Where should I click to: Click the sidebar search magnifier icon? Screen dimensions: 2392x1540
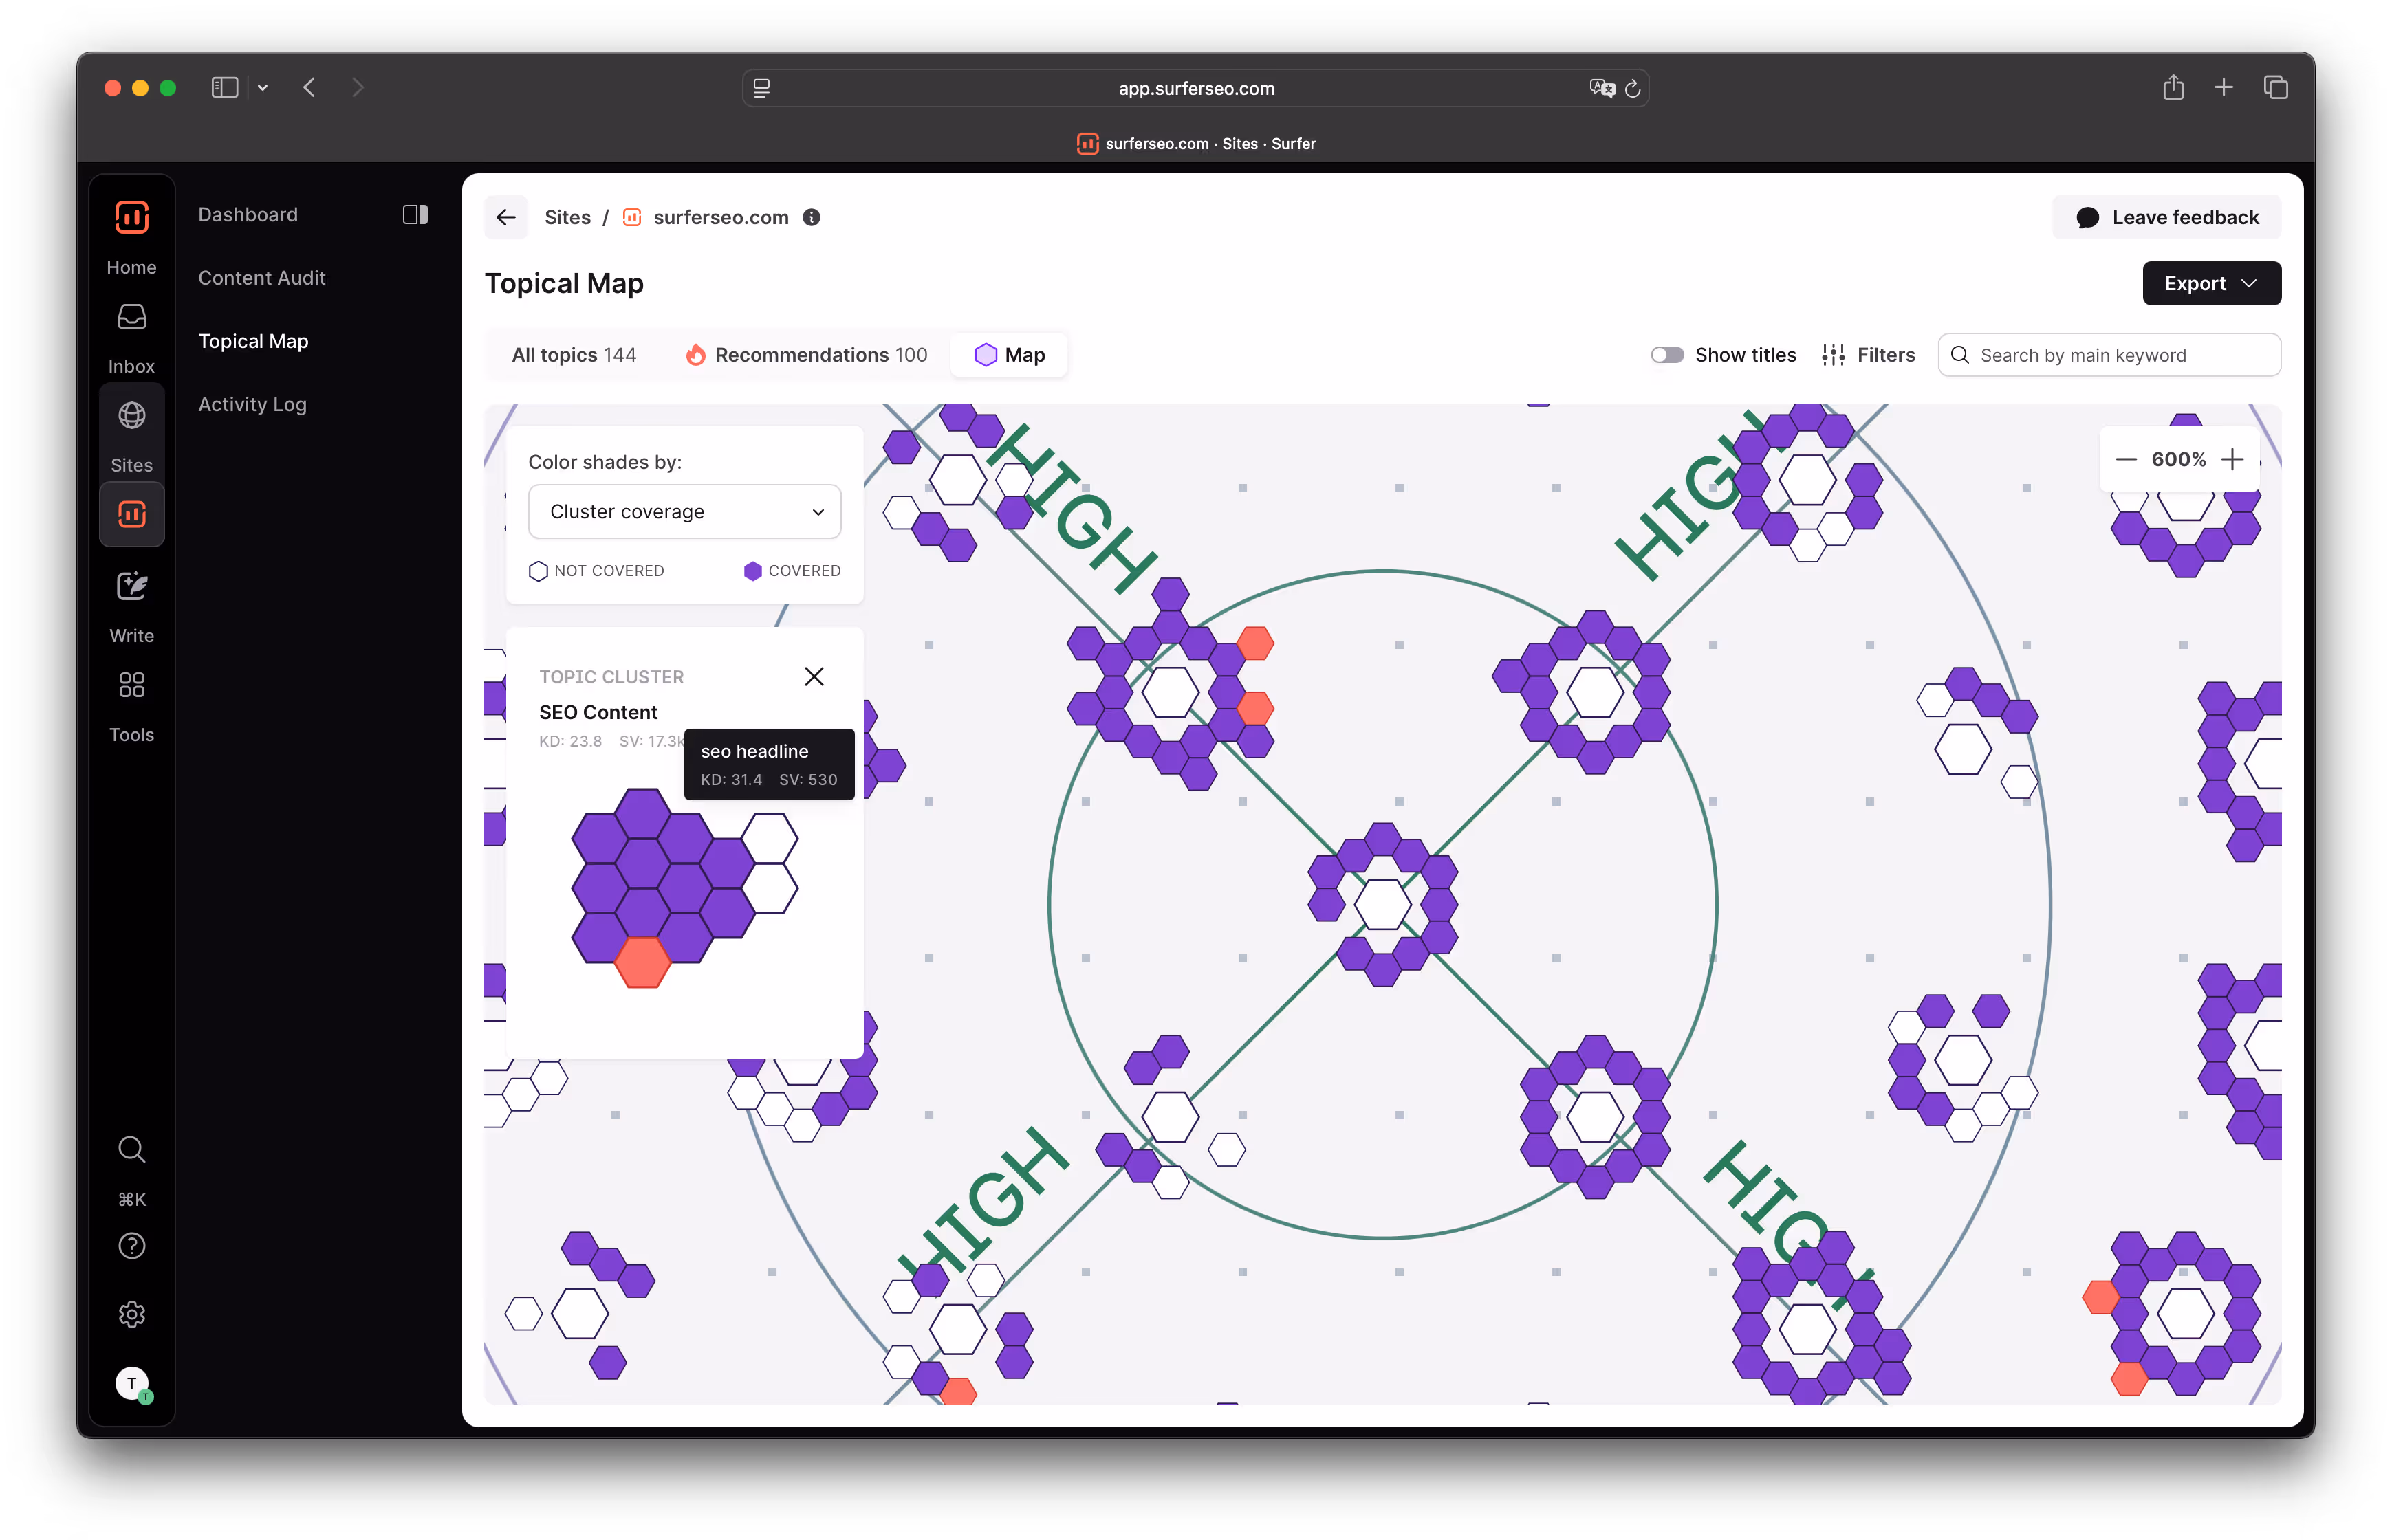tap(131, 1149)
